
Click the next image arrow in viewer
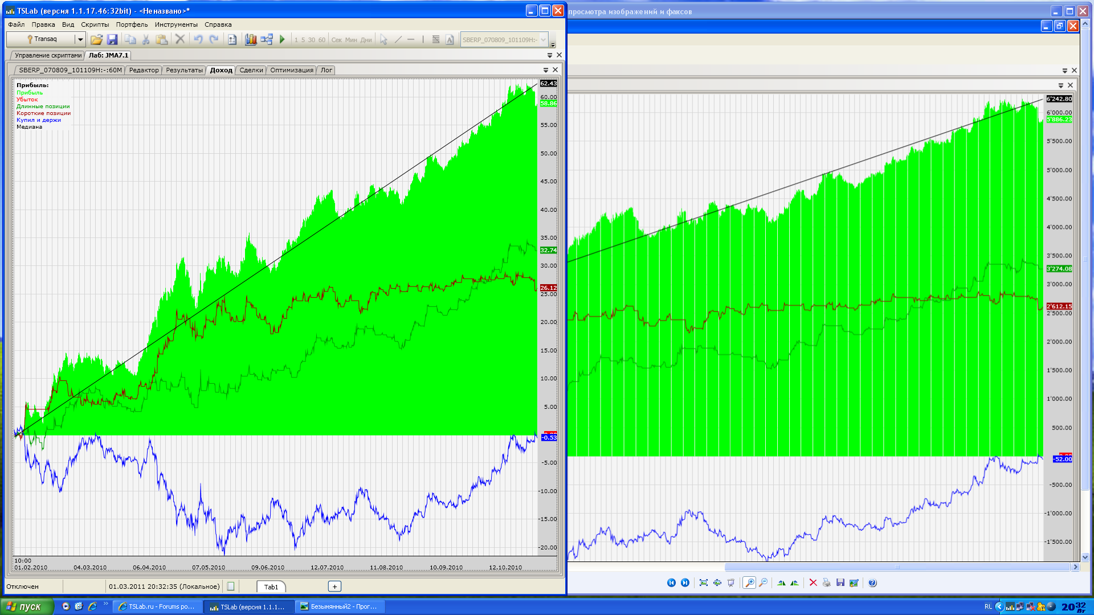tap(685, 583)
